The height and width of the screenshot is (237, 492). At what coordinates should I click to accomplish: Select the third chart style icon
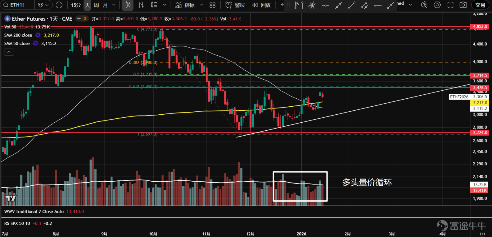[x=154, y=5]
